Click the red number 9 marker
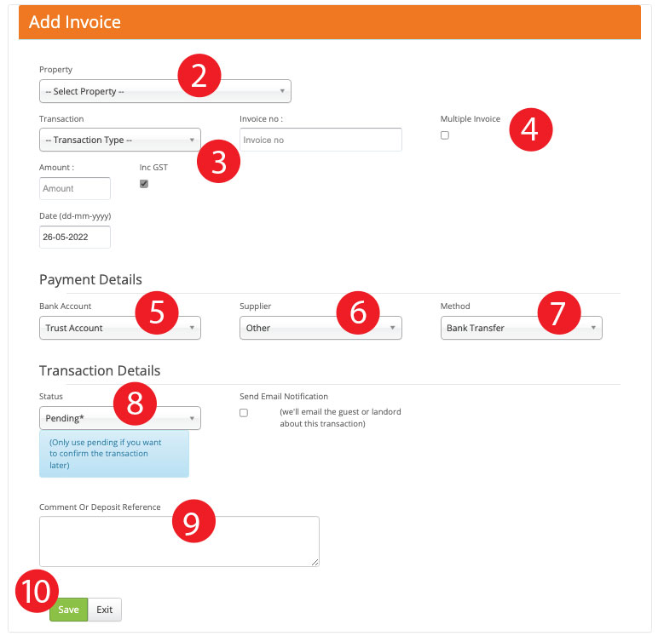 193,523
